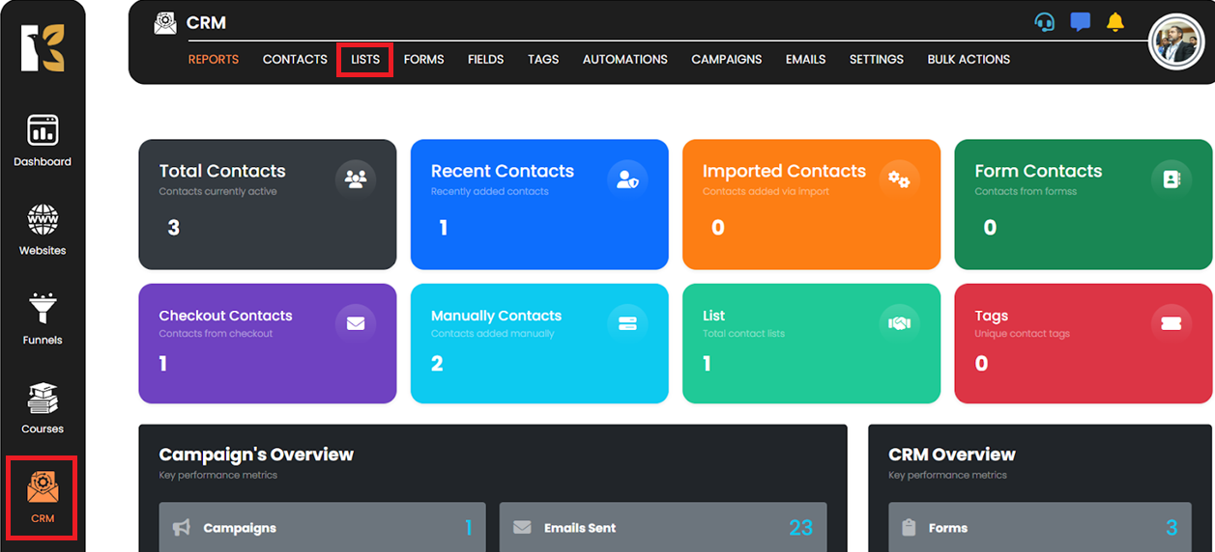The height and width of the screenshot is (552, 1215).
Task: Open the Campaigns tab
Action: 726,60
